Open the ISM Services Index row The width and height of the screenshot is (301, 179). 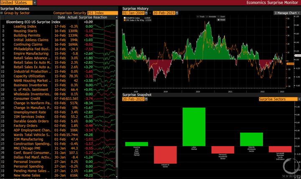(x=58, y=117)
